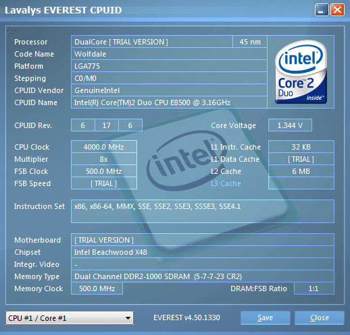Click the Instruction Set field listing SSE4.1
Viewport: 350px width, 335px height.
(203, 211)
